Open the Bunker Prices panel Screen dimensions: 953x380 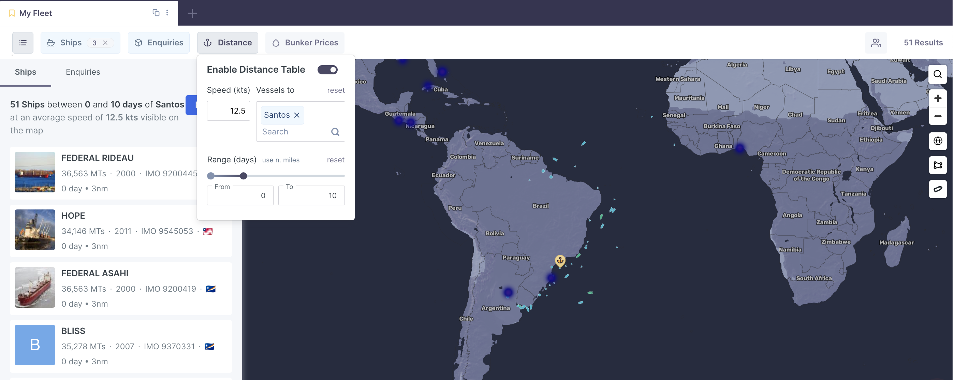point(305,43)
